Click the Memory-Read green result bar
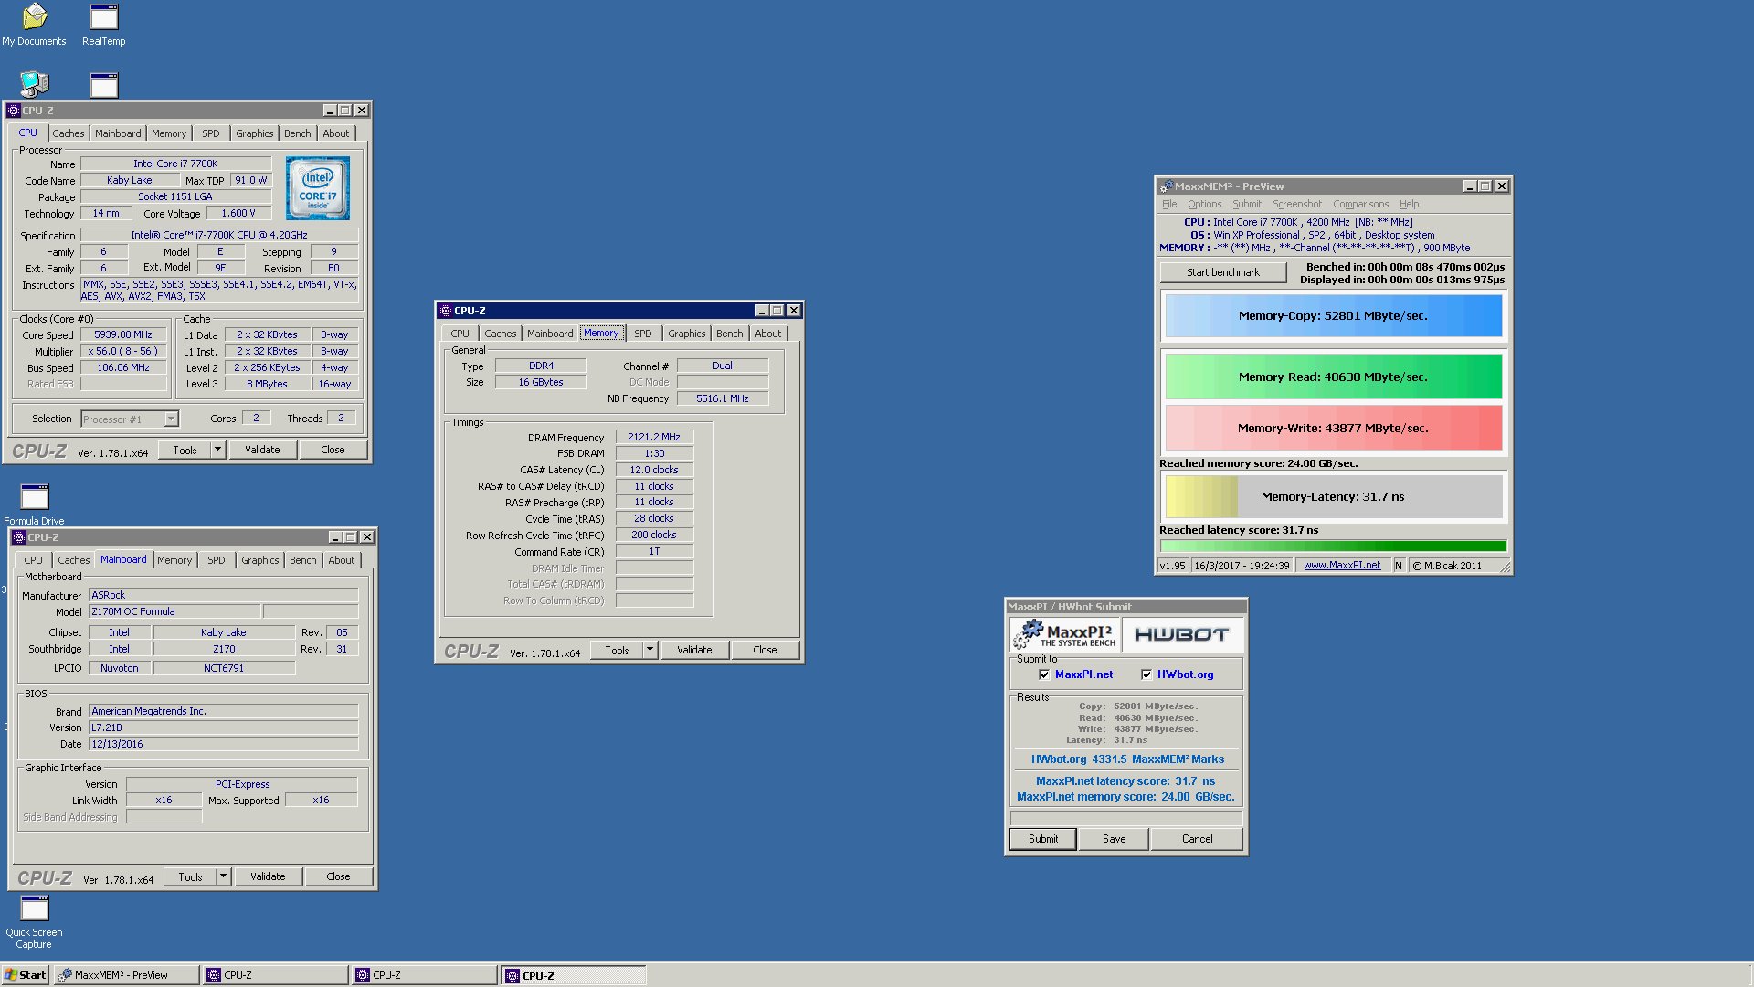 point(1333,377)
